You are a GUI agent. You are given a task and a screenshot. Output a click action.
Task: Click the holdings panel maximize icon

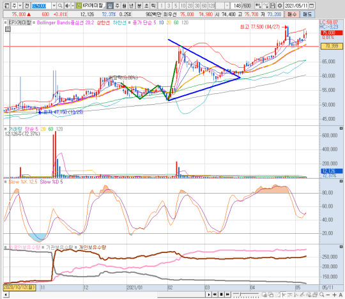click(x=341, y=247)
